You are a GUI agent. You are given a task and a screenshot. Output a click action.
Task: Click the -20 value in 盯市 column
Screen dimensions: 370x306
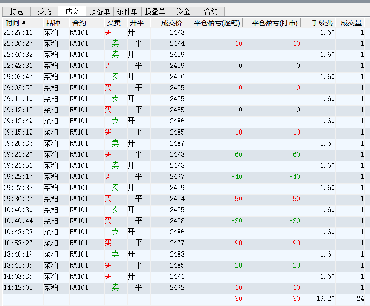(x=295, y=265)
